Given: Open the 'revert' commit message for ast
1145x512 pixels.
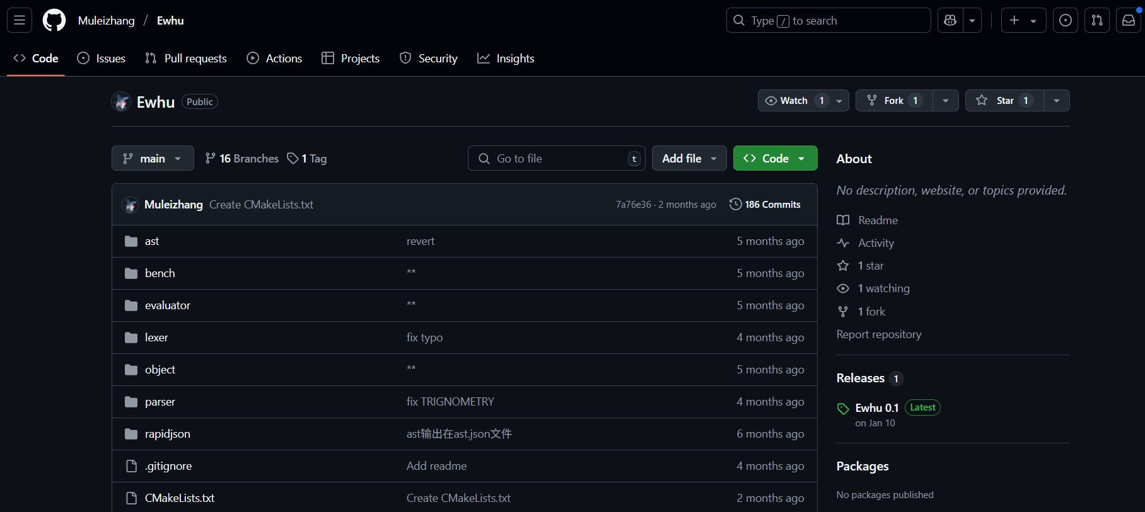Looking at the screenshot, I should pos(421,241).
